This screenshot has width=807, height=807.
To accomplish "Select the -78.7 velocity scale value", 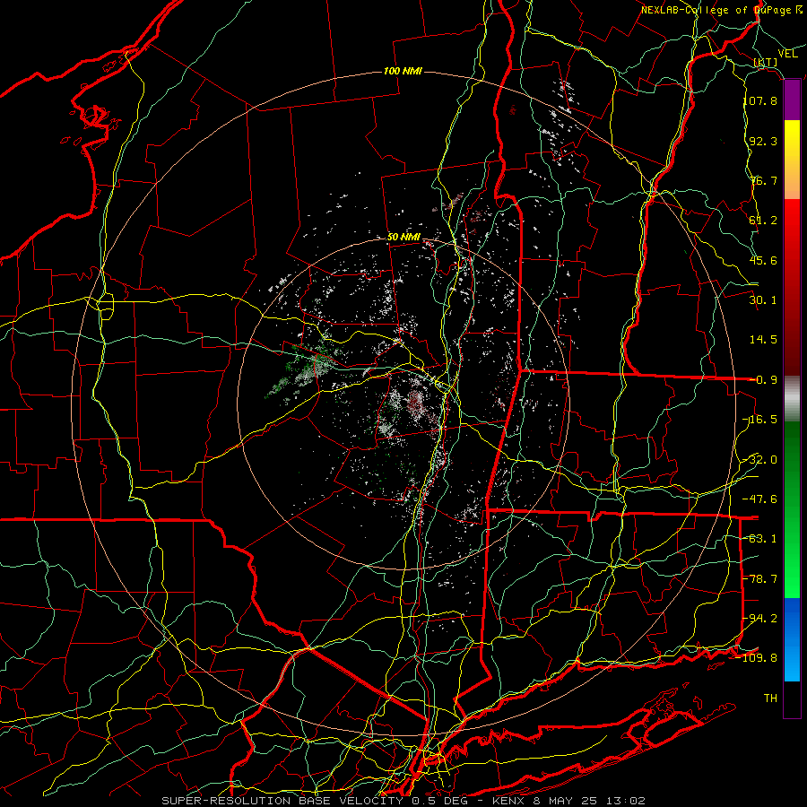I will [x=760, y=579].
